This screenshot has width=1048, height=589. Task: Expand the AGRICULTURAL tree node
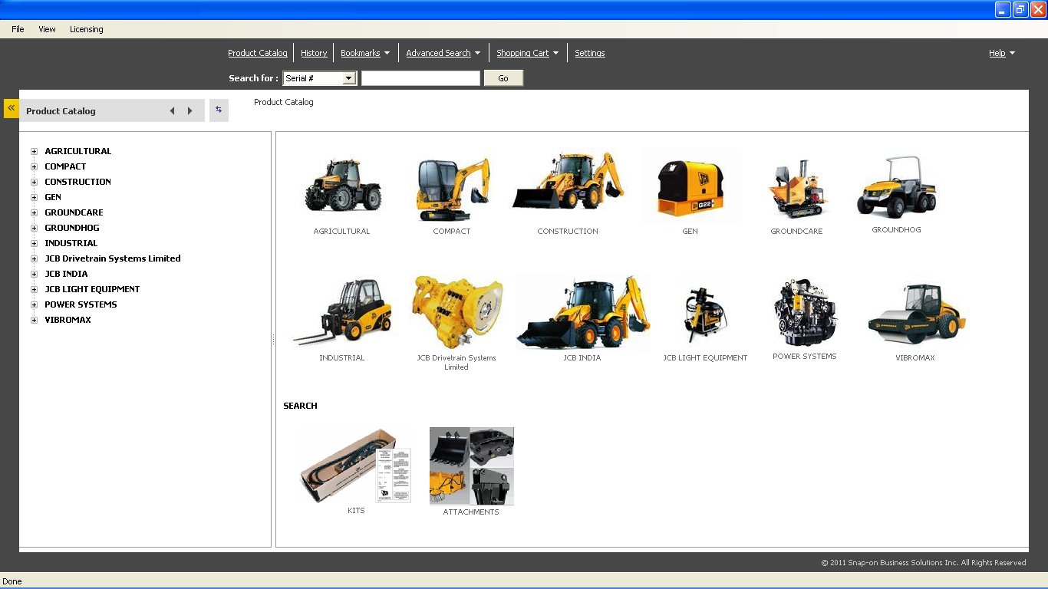34,151
